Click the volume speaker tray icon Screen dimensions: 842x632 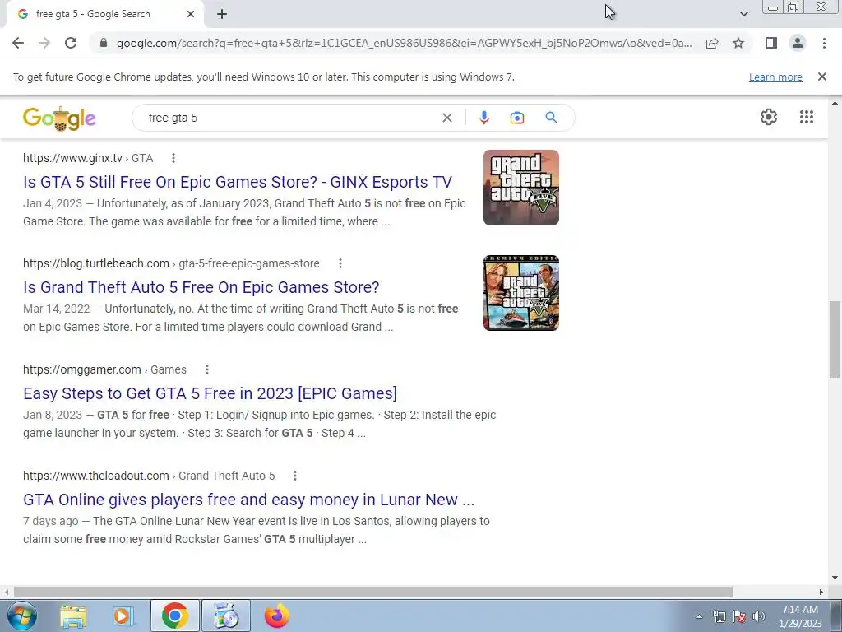(x=759, y=616)
